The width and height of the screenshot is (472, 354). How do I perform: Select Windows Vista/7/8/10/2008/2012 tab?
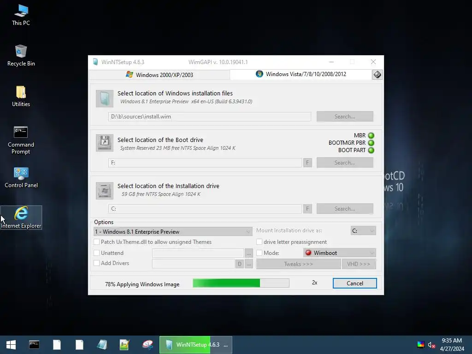click(x=301, y=74)
